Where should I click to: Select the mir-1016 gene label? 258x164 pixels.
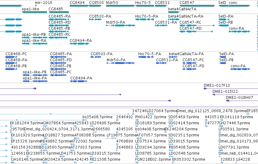(x=44, y=3)
